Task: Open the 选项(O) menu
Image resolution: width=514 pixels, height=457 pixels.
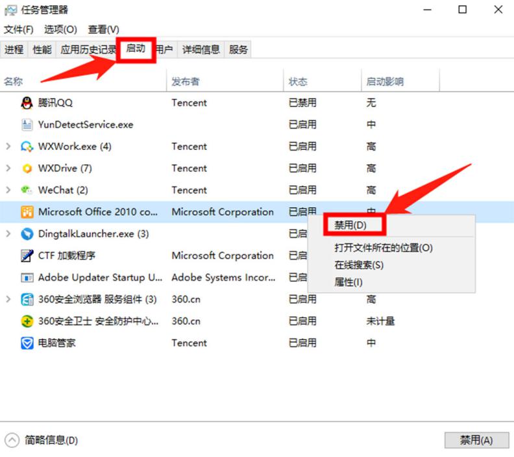Action: 60,29
